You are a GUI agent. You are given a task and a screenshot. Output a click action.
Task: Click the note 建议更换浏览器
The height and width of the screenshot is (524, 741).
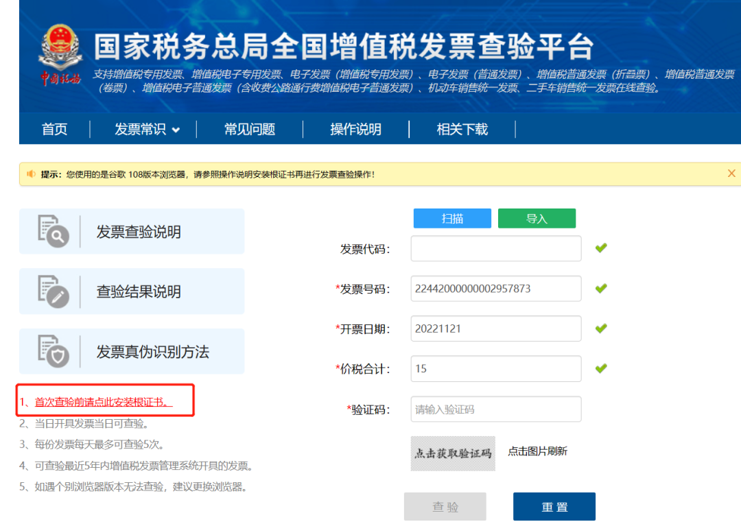[210, 487]
